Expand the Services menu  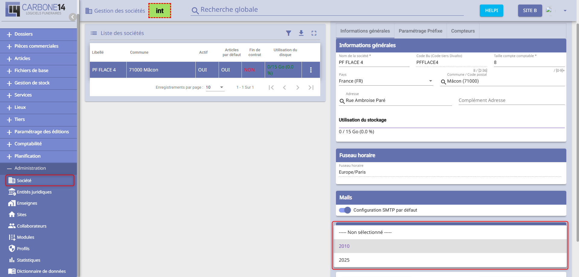pyautogui.click(x=38, y=95)
